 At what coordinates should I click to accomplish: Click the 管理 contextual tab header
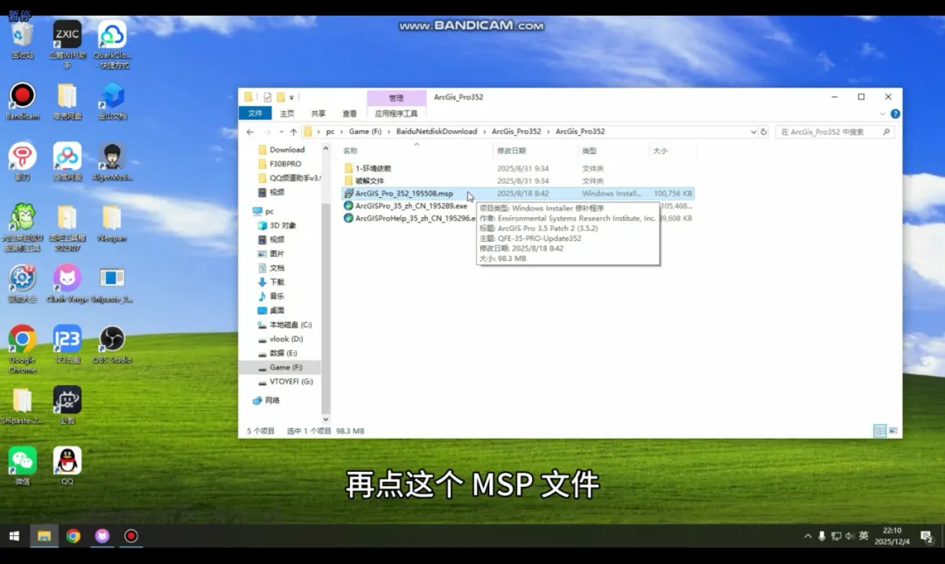[396, 98]
